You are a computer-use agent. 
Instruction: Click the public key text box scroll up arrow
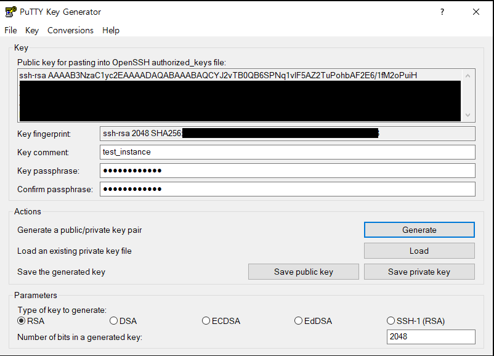(468, 76)
